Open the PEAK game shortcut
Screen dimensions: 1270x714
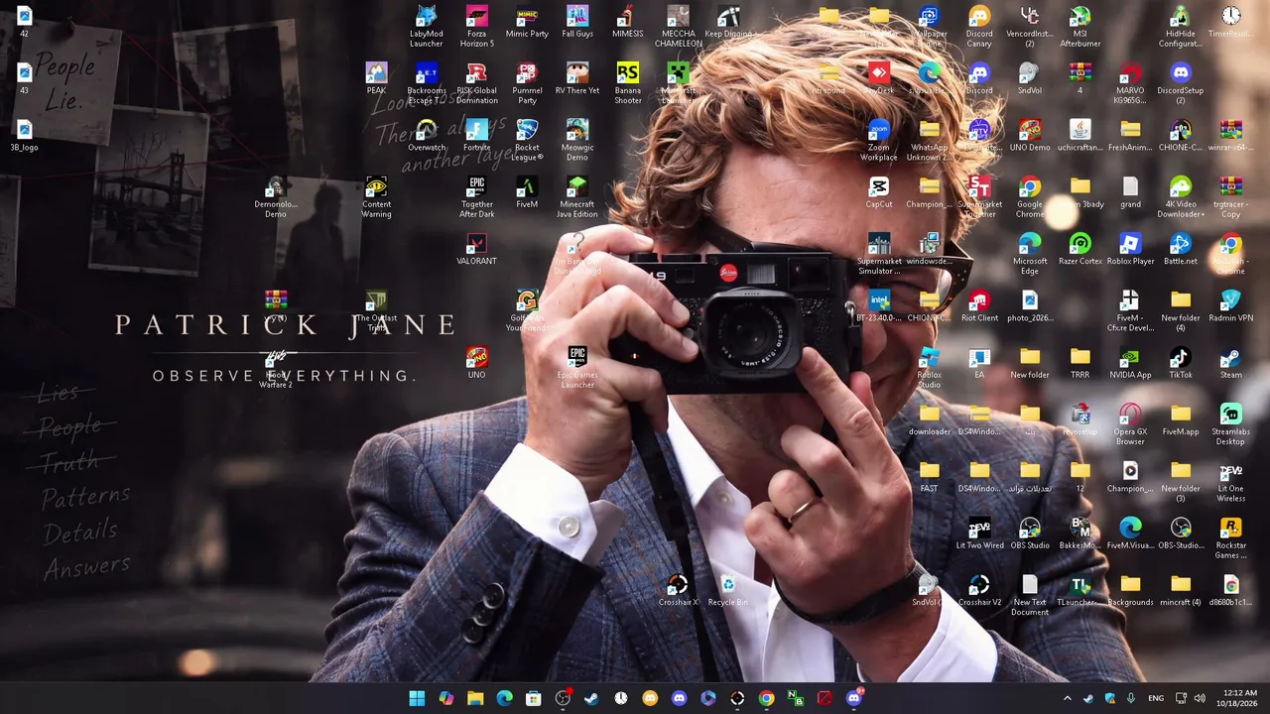tap(376, 78)
